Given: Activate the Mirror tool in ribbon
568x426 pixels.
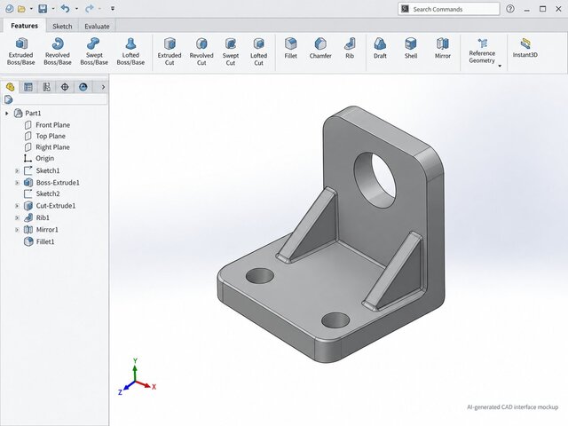Looking at the screenshot, I should point(443,48).
